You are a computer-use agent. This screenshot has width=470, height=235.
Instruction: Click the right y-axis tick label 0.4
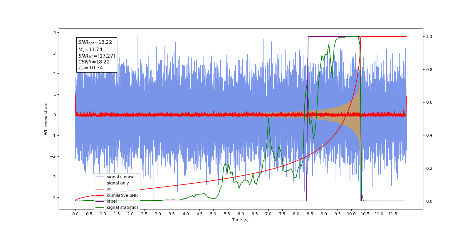(429, 135)
